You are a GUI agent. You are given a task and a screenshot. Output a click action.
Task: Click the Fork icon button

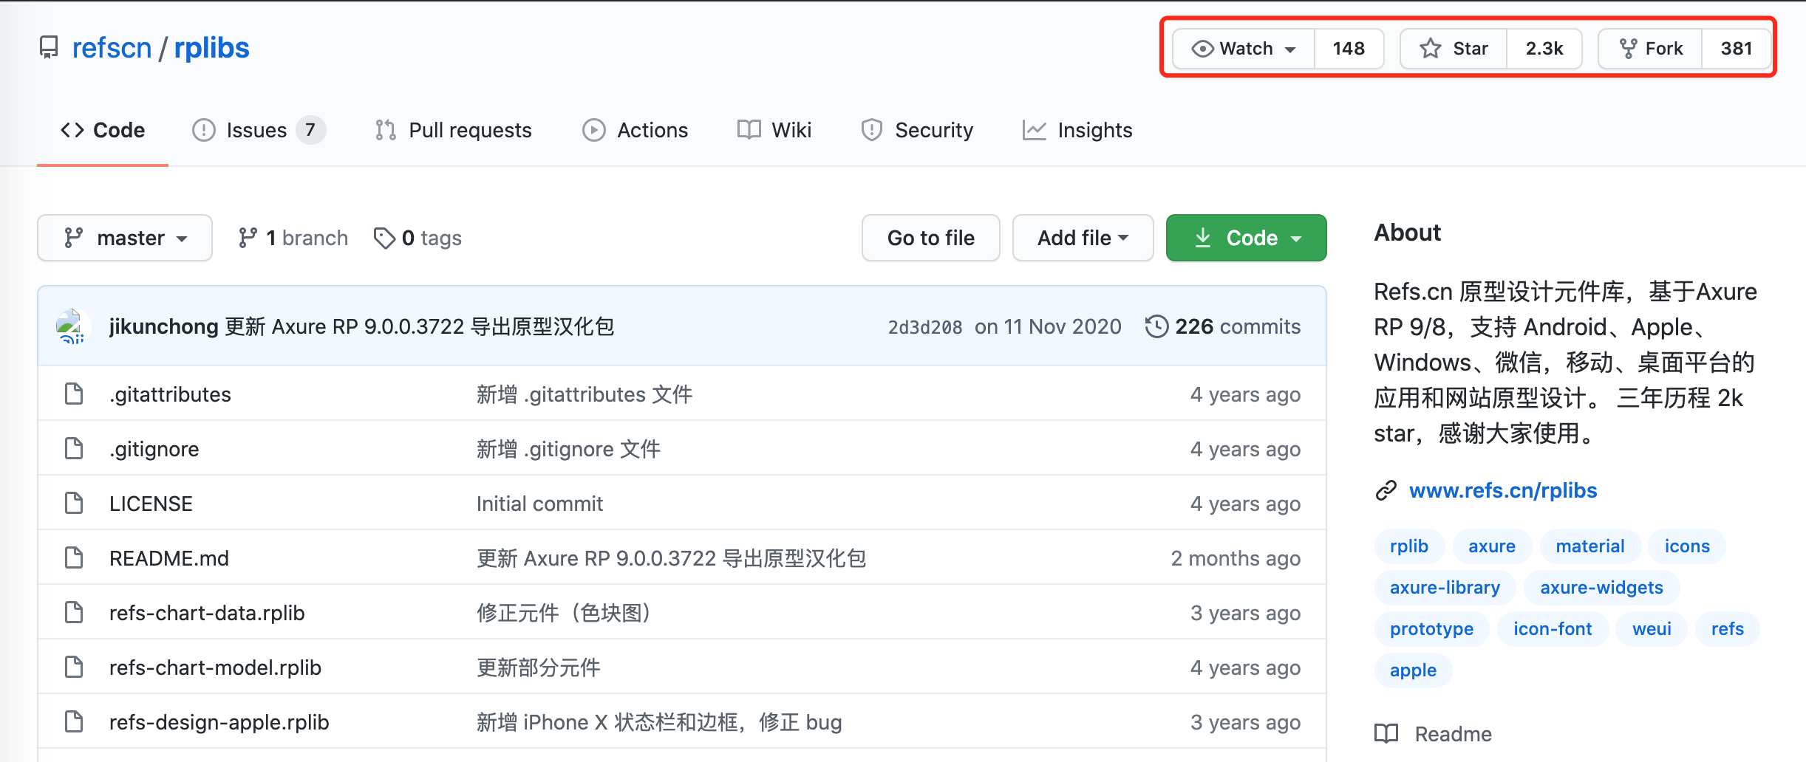pos(1651,49)
